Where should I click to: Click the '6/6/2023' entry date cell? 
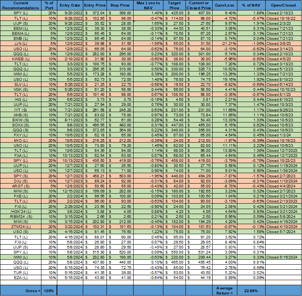point(70,100)
